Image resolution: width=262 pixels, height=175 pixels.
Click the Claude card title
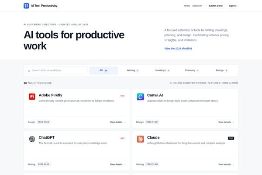click(x=153, y=137)
